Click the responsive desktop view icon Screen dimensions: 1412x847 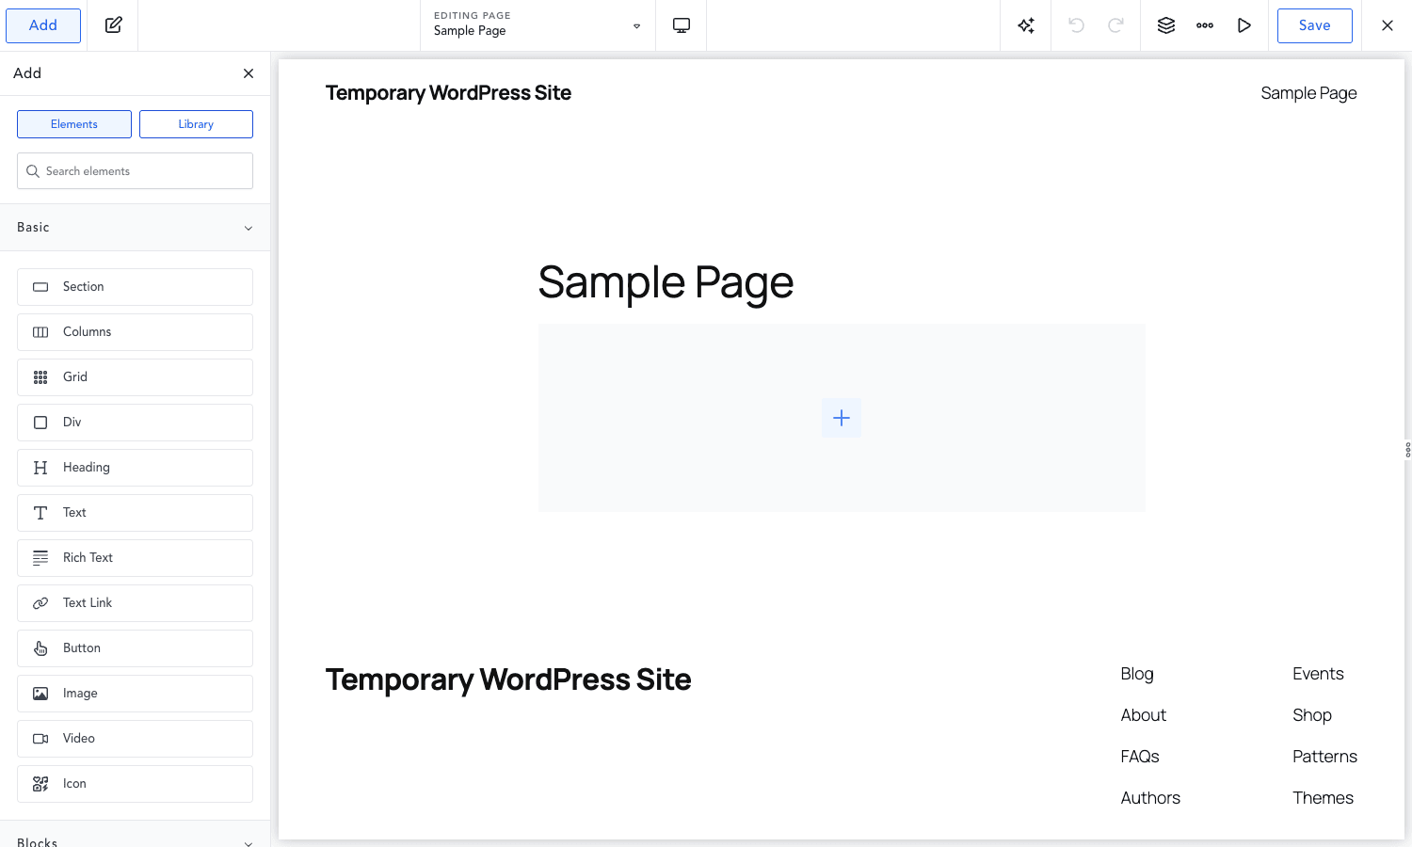coord(682,25)
